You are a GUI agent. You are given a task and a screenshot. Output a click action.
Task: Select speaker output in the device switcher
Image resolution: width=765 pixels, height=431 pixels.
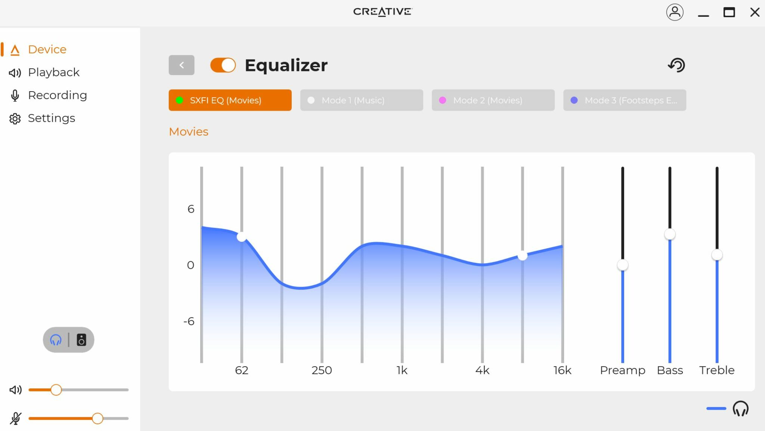pyautogui.click(x=81, y=340)
